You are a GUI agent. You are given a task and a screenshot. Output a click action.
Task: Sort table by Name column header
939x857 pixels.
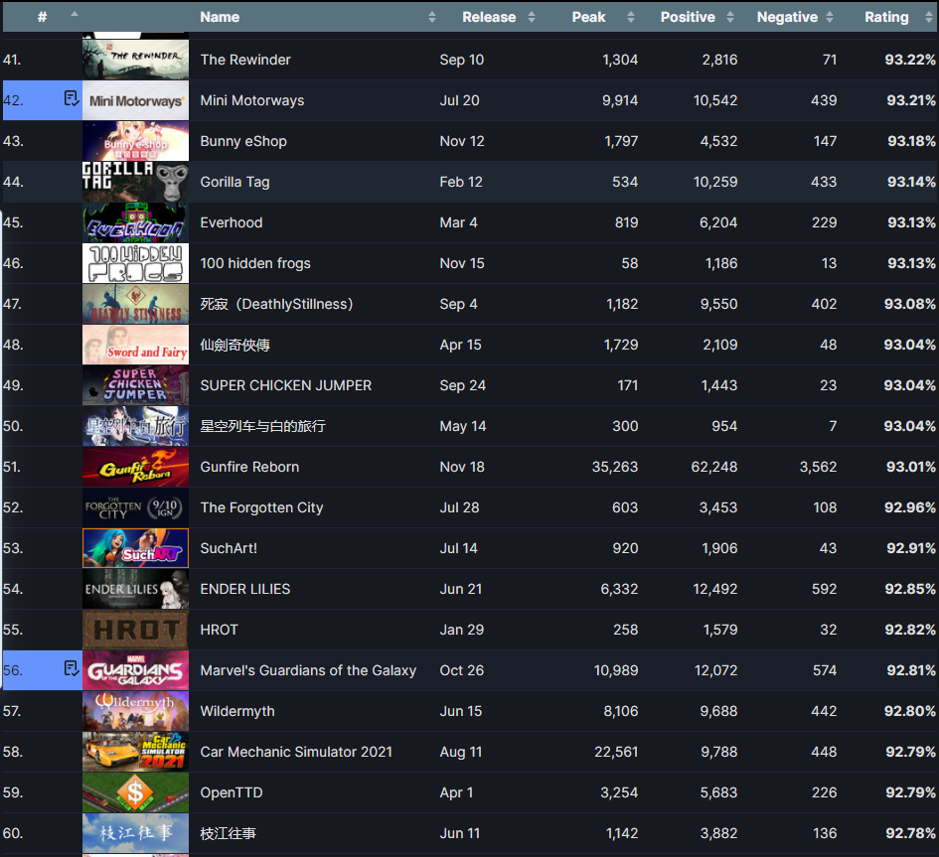click(220, 17)
